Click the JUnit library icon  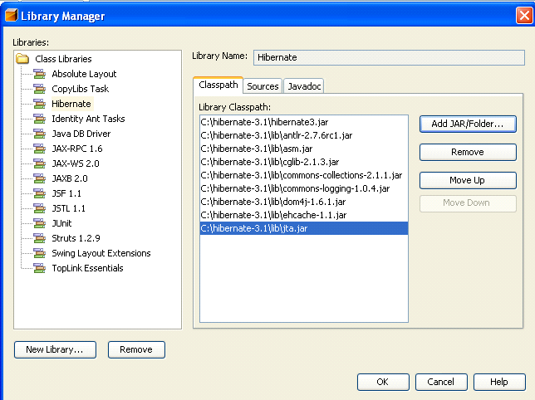coord(40,223)
